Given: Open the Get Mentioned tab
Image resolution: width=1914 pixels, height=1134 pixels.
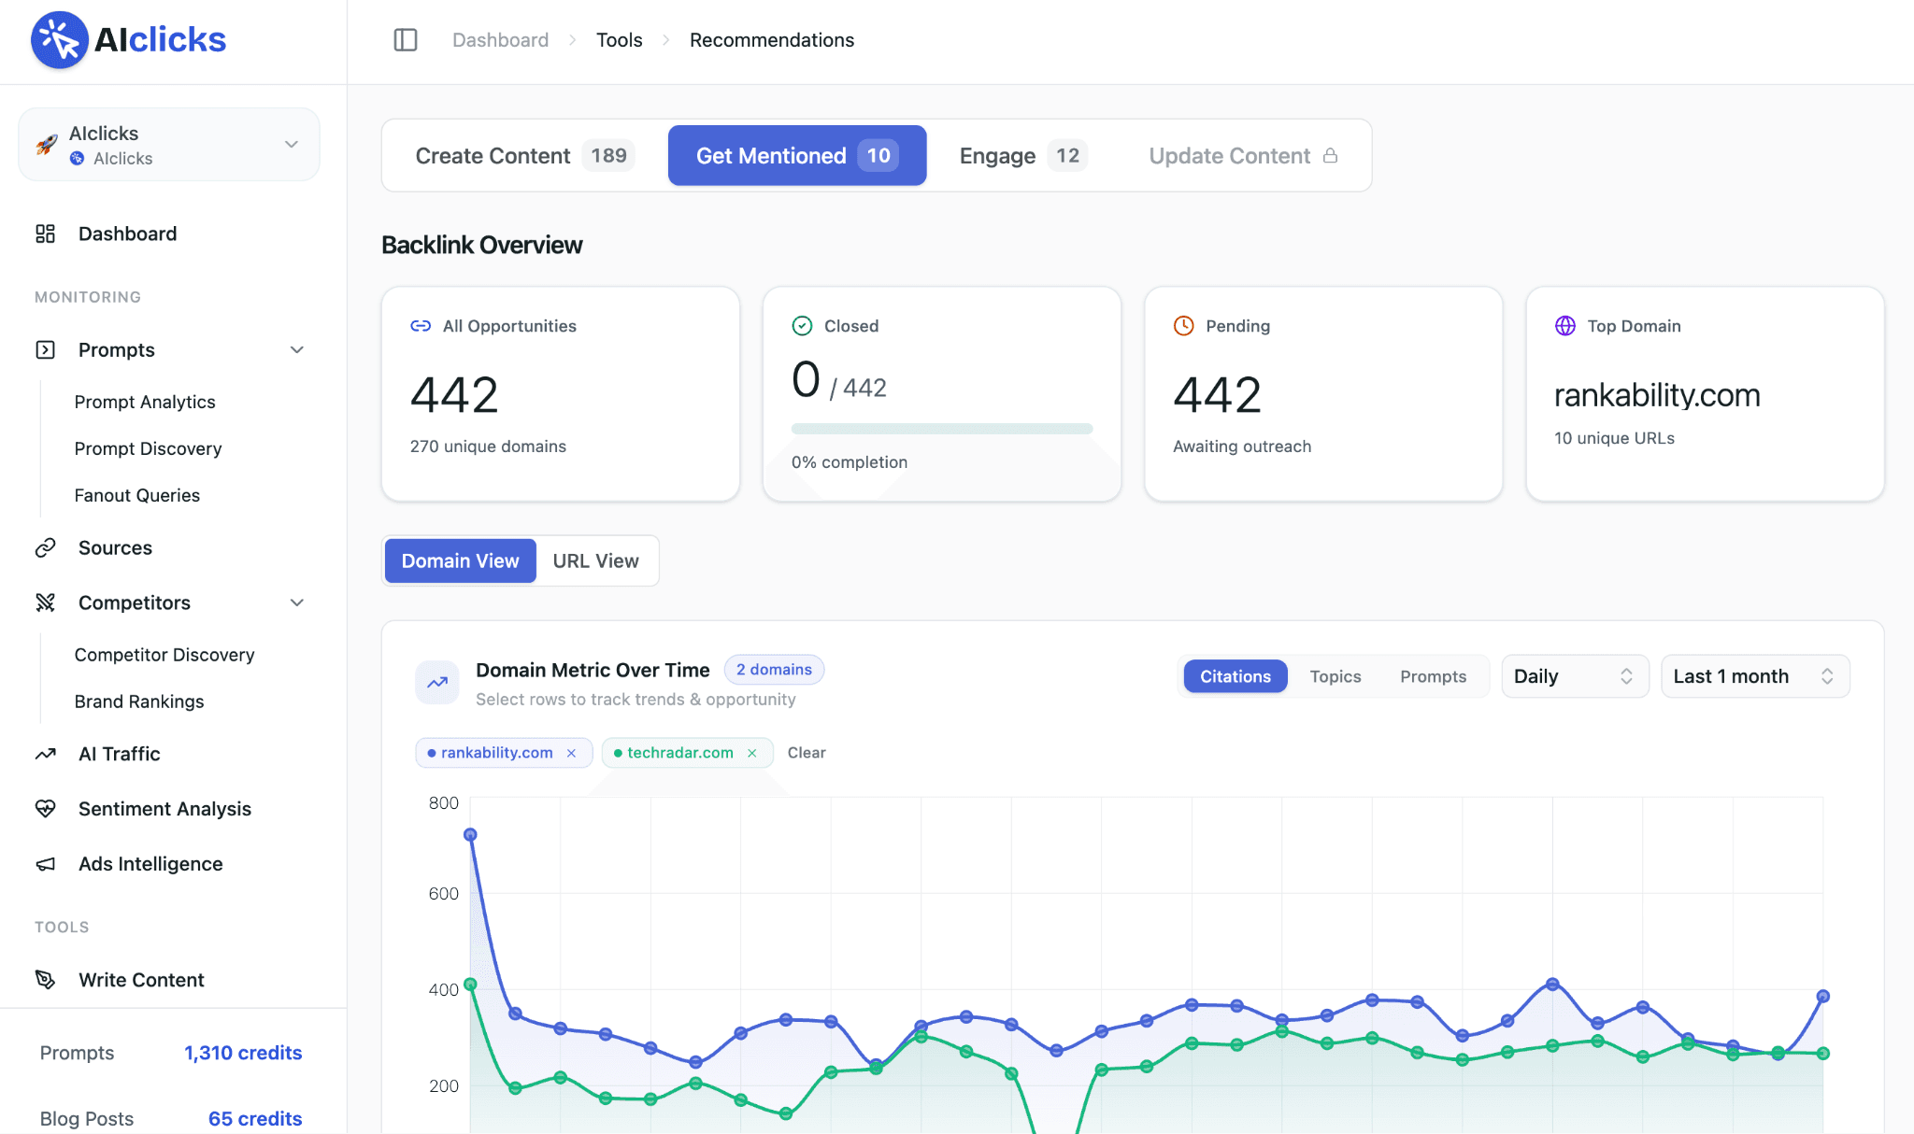Looking at the screenshot, I should [x=797, y=156].
